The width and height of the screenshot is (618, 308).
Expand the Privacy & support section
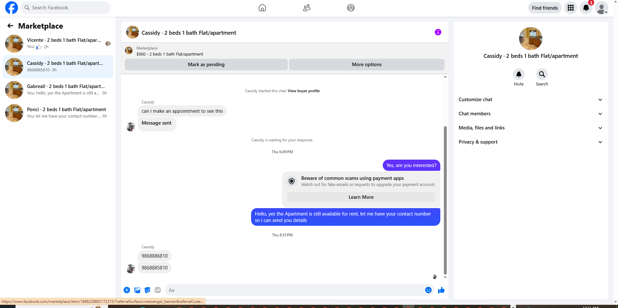pos(530,142)
